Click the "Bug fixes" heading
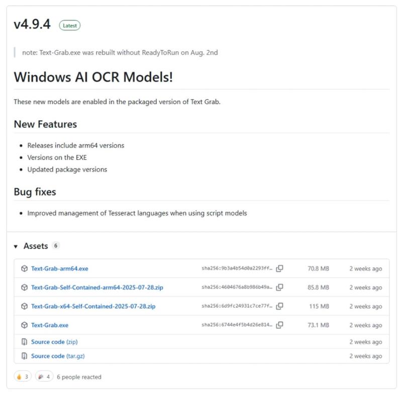 [35, 192]
